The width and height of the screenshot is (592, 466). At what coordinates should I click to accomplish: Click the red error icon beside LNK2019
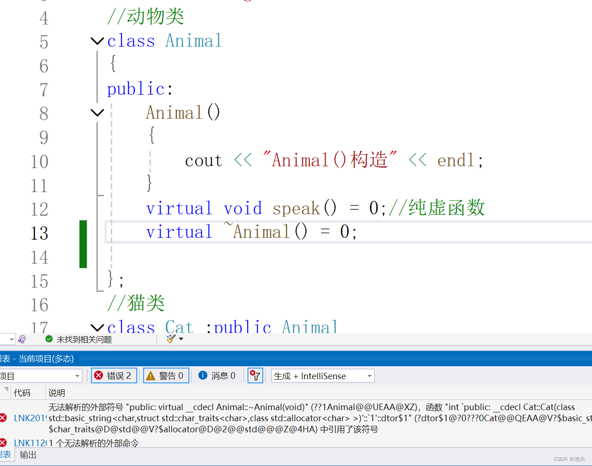coord(3,418)
